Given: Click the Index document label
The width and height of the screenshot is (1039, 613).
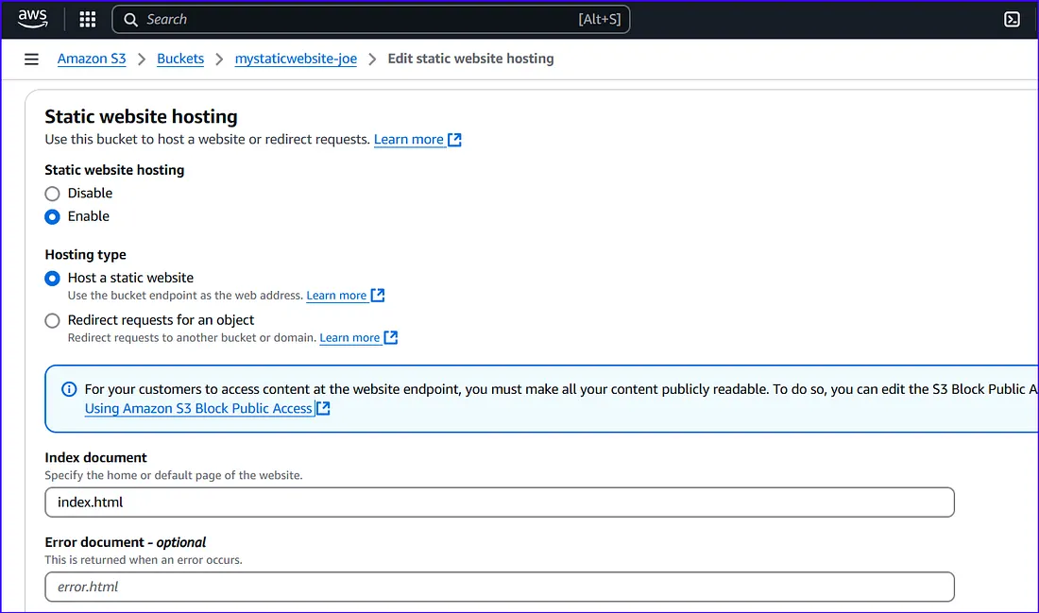Looking at the screenshot, I should point(96,457).
